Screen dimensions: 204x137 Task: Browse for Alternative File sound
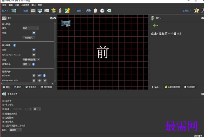45,81
